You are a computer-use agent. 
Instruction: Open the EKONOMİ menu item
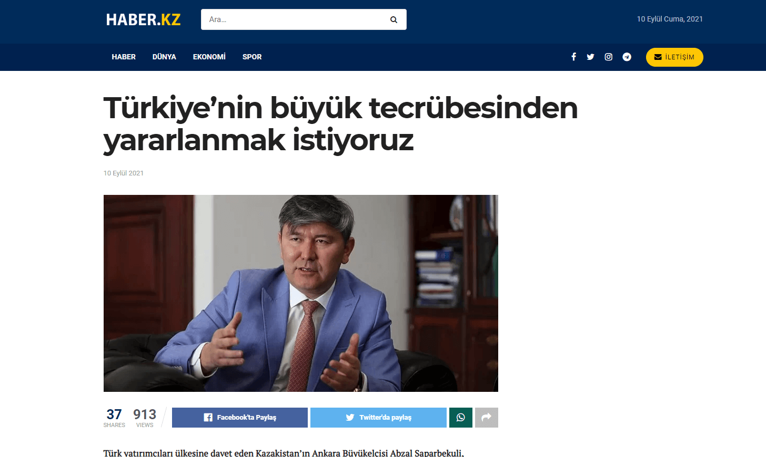tap(209, 57)
